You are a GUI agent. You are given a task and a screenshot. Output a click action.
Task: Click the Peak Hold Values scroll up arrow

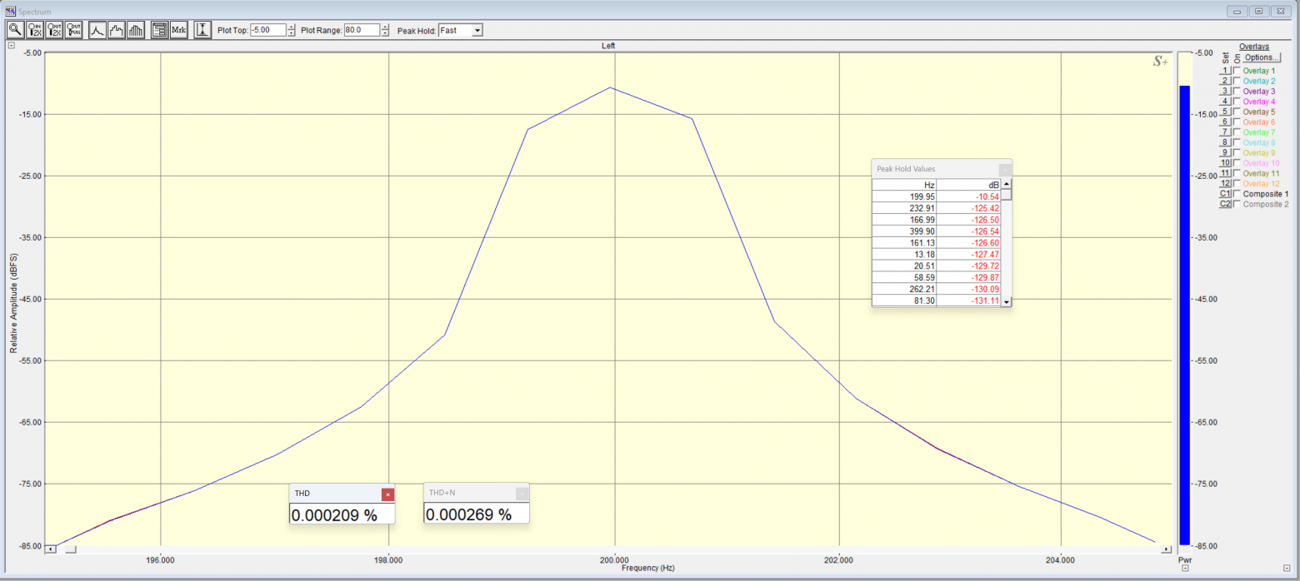tap(1007, 184)
